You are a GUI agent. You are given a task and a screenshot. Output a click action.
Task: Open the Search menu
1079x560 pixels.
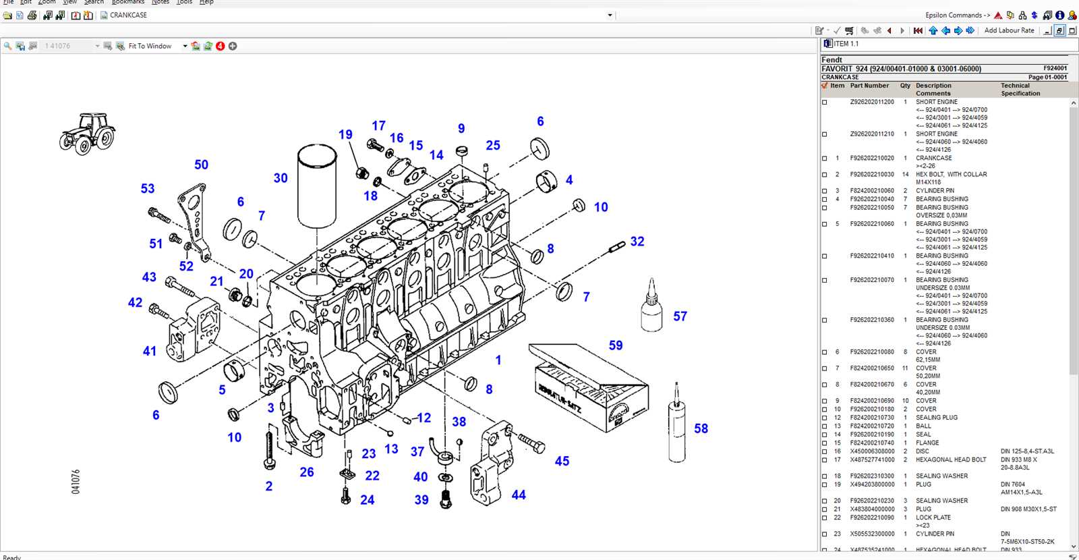[94, 2]
